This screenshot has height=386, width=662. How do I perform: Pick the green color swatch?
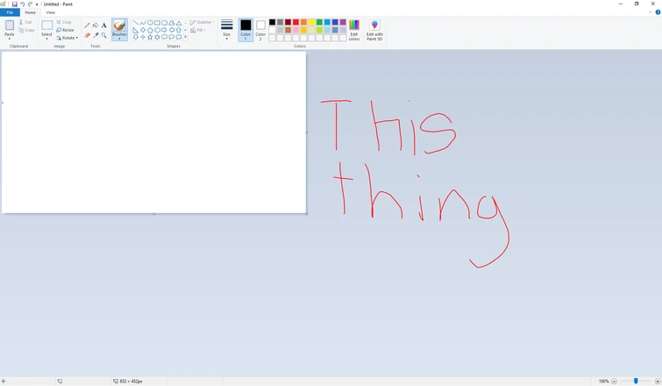pyautogui.click(x=319, y=22)
